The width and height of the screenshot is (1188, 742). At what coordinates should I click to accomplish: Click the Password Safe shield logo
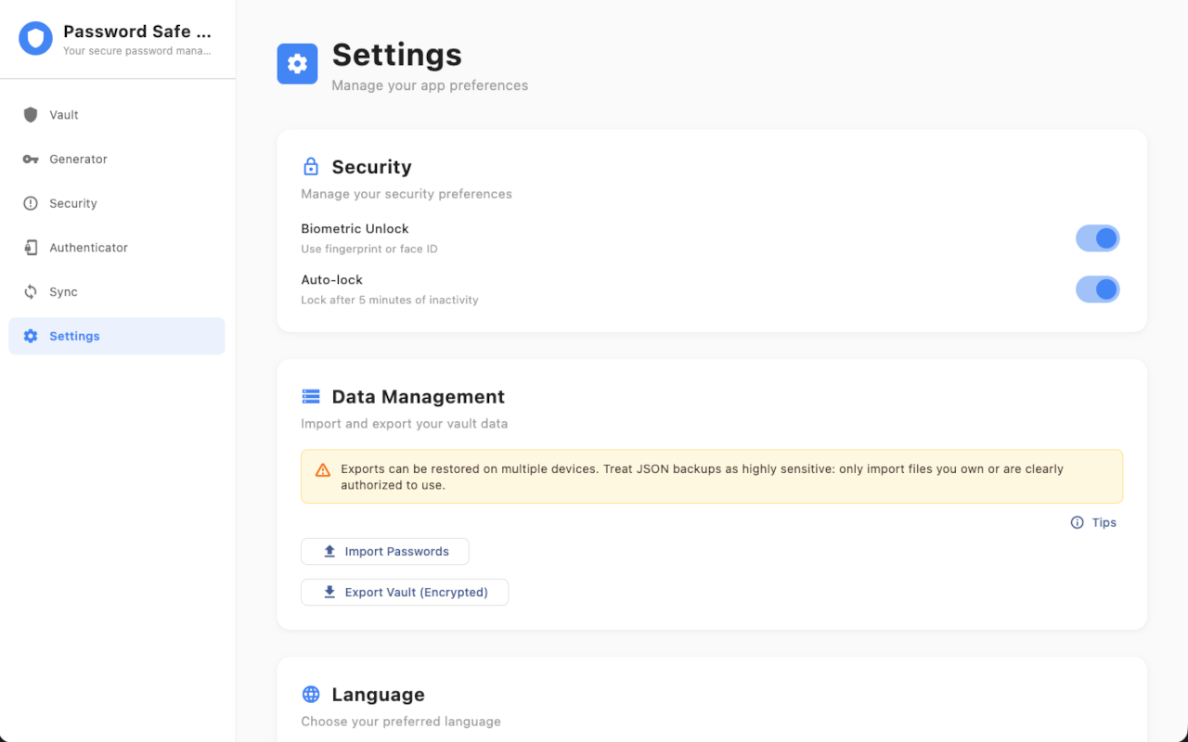pos(36,39)
